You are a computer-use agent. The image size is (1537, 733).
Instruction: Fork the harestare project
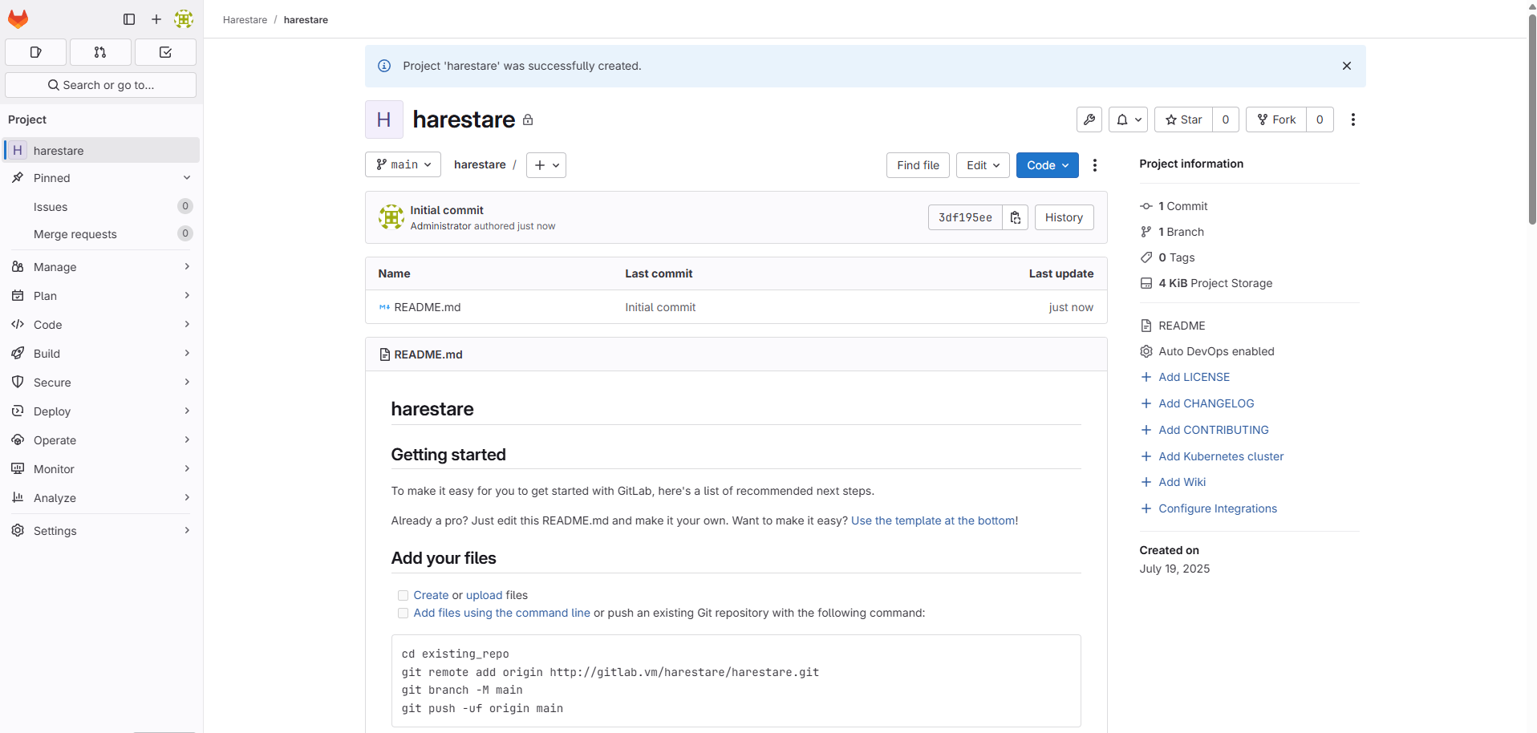[x=1276, y=119]
